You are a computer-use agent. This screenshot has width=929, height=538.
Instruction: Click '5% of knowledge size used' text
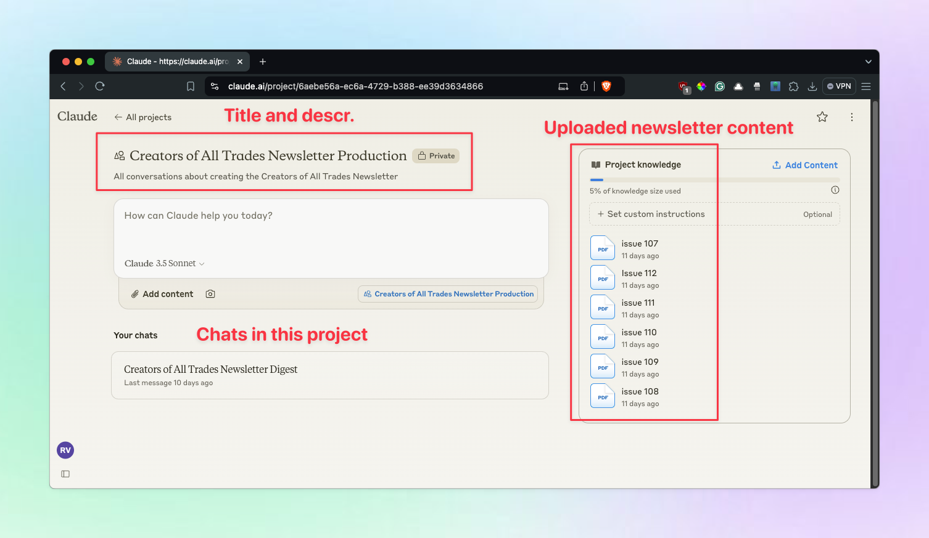(635, 191)
